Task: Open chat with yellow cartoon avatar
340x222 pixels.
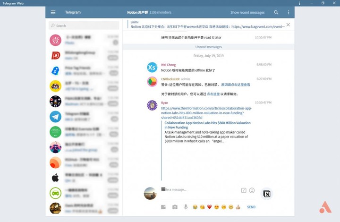Action: tap(56, 86)
